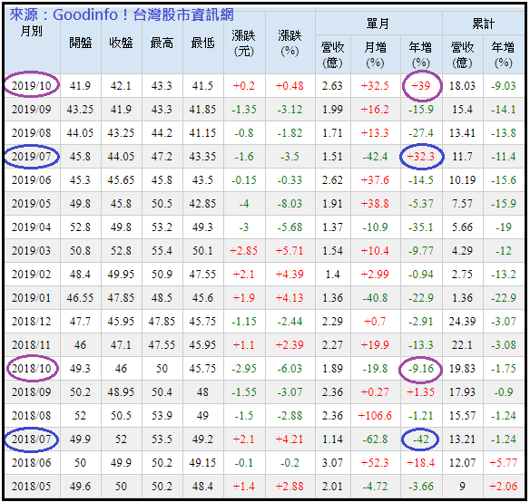Screen dimensions: 530x502
Task: Select the 2019/09 month cell
Action: coord(32,110)
